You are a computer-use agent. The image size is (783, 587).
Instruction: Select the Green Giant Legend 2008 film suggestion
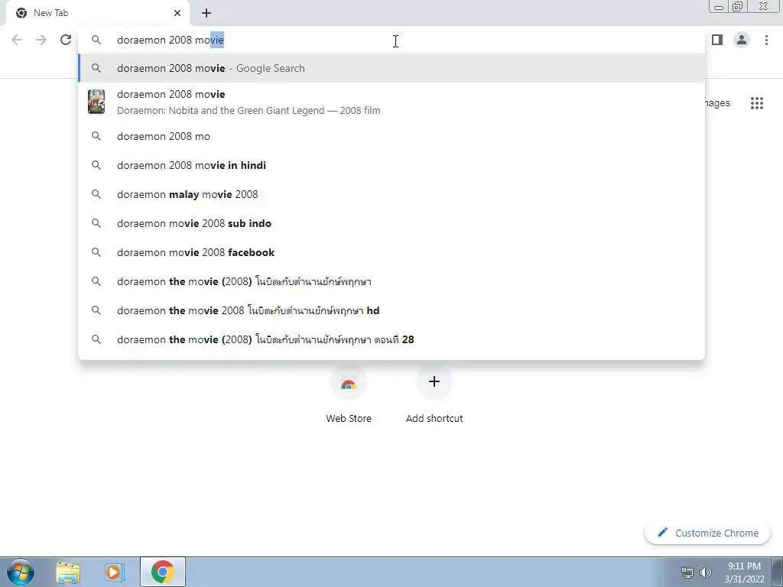[x=391, y=102]
